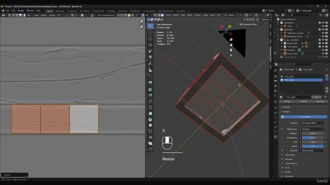Expand the Prop_Chair tree row

coord(282,43)
